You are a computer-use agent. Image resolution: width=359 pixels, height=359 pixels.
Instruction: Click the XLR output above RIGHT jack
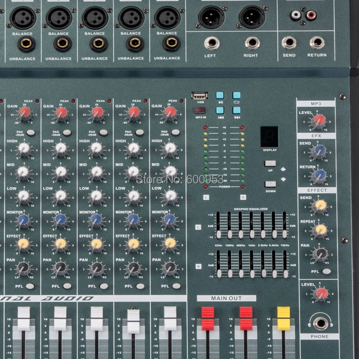[252, 17]
